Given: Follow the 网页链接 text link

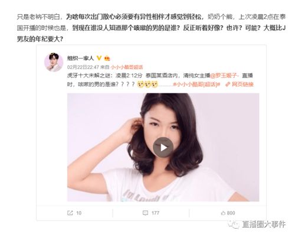Looking at the screenshot, I should tap(242, 85).
